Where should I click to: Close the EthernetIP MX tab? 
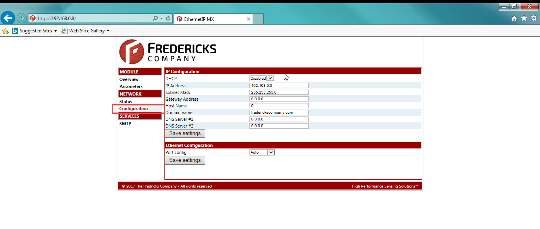tap(249, 19)
